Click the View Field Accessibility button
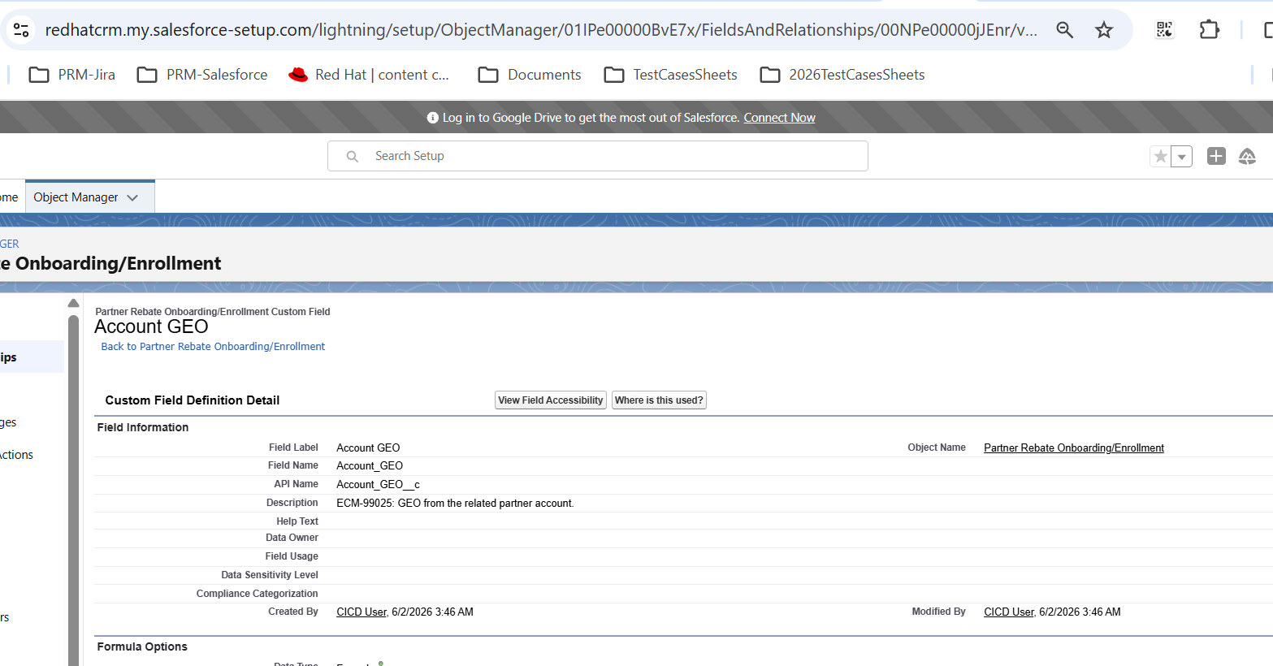The width and height of the screenshot is (1273, 666). [551, 400]
